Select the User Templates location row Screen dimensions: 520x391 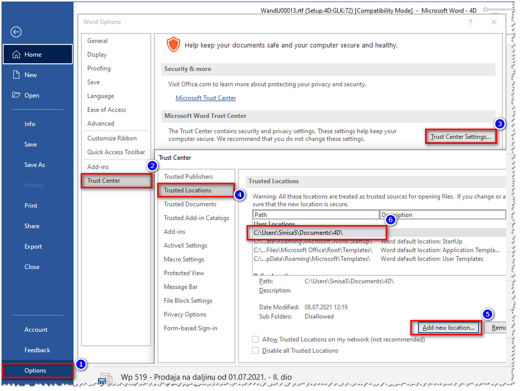point(379,259)
